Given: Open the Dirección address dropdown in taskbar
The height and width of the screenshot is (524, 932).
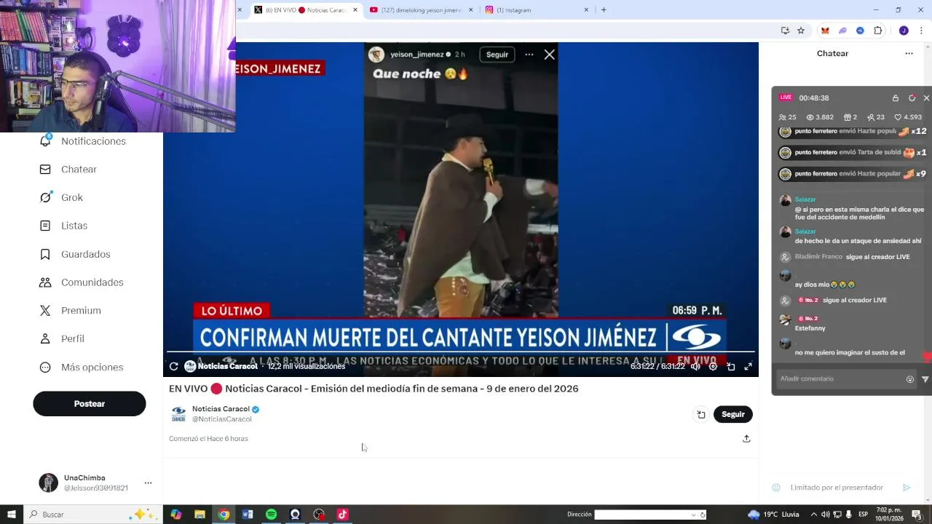Looking at the screenshot, I should point(693,515).
